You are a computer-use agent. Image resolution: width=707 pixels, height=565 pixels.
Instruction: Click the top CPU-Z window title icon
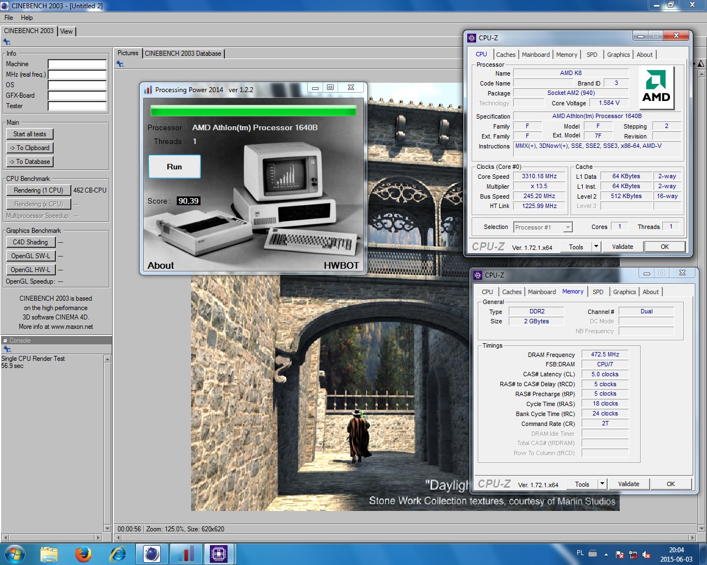point(471,38)
